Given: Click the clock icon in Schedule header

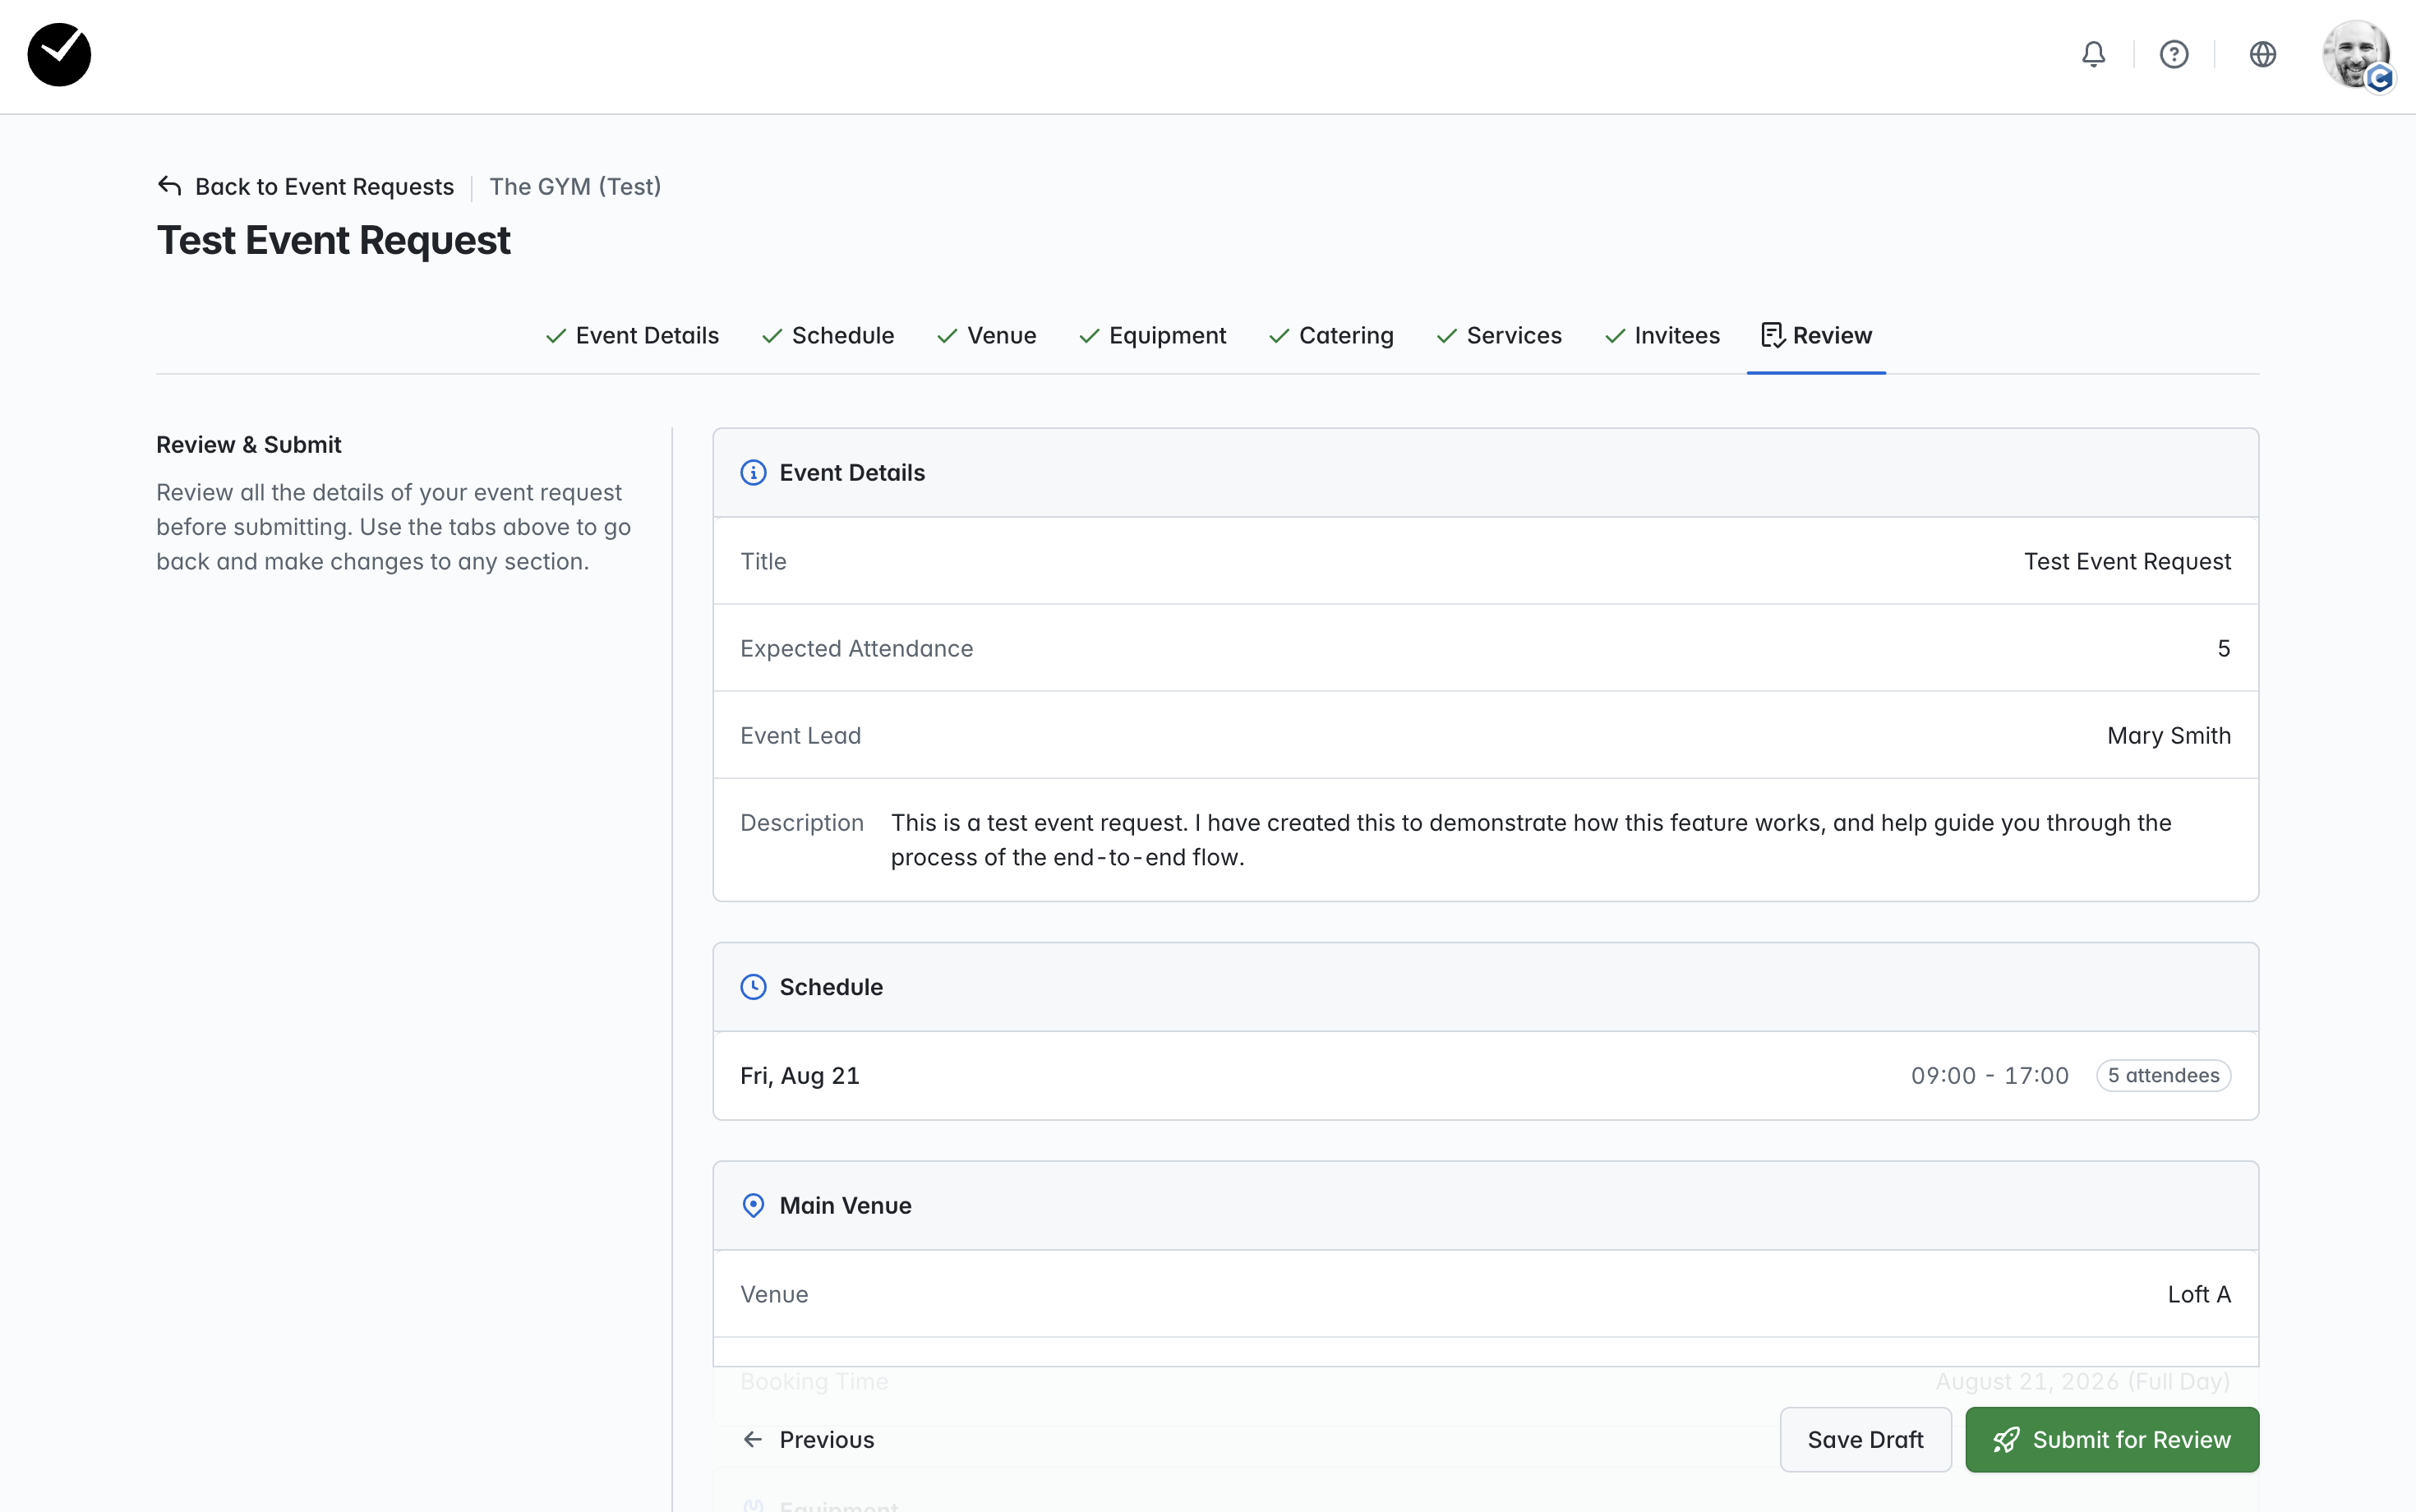Looking at the screenshot, I should click(x=753, y=987).
